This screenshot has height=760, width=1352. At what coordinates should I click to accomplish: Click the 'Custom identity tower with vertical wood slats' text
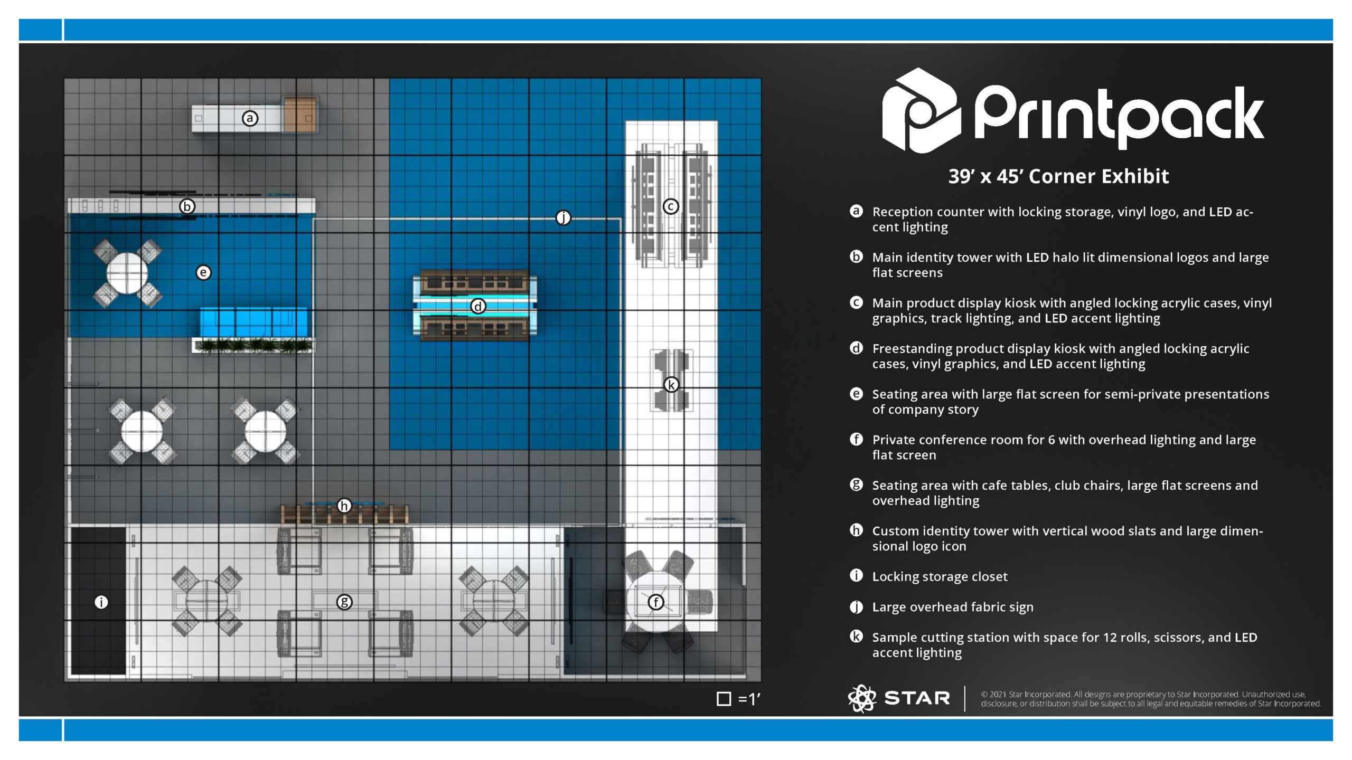tap(1067, 538)
